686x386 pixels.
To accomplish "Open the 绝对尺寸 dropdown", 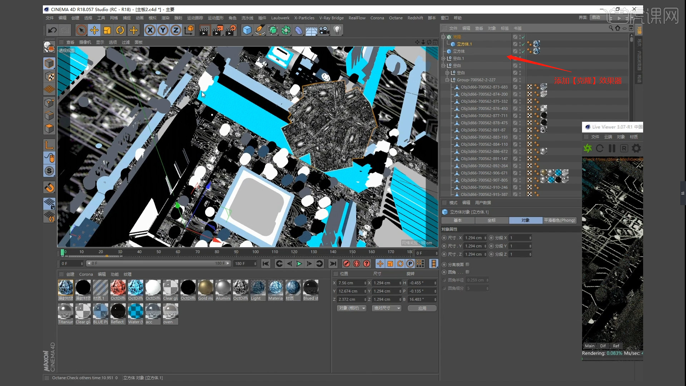I will [x=387, y=308].
